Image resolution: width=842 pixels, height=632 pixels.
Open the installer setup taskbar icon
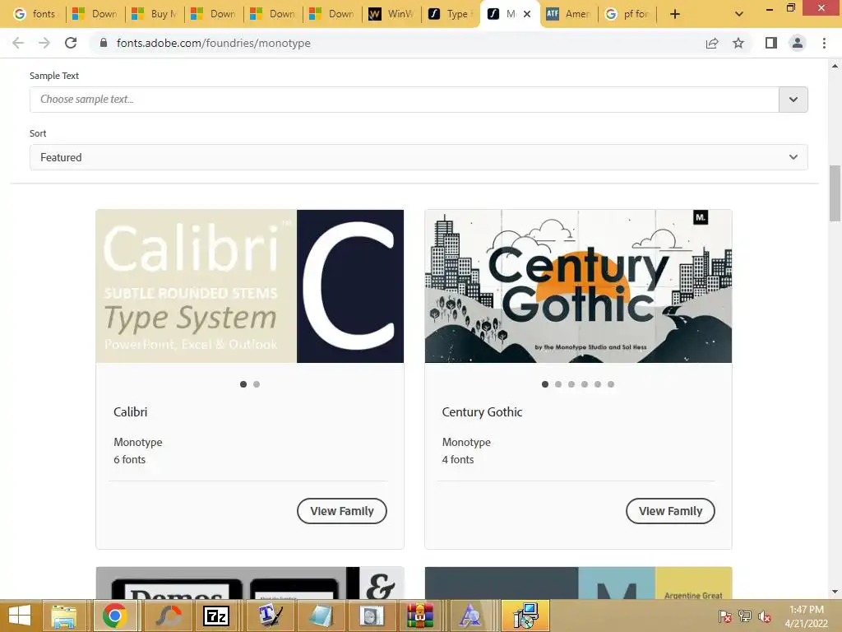click(x=525, y=616)
